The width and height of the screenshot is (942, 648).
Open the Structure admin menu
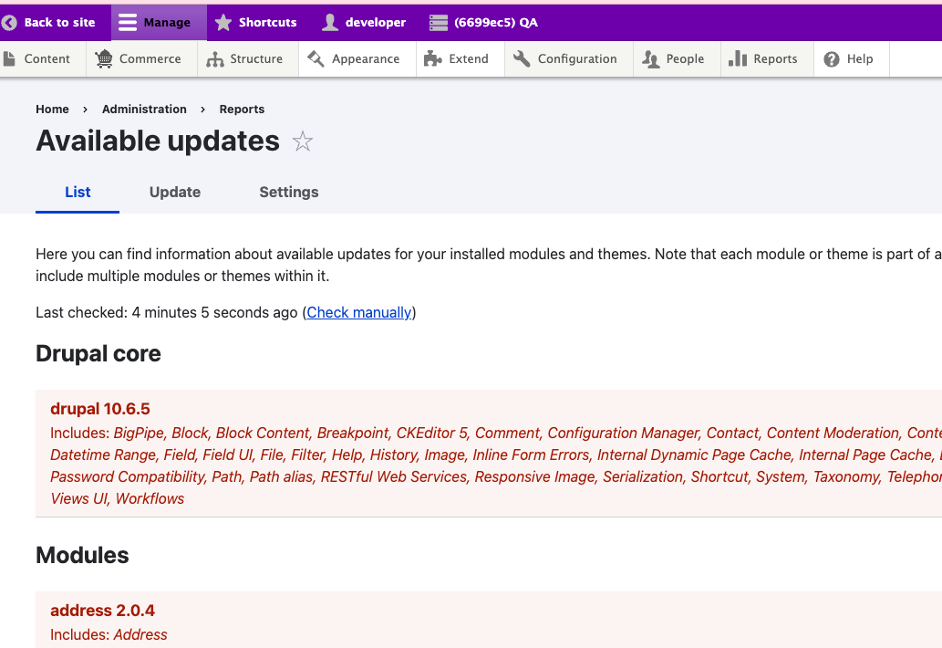click(x=244, y=59)
